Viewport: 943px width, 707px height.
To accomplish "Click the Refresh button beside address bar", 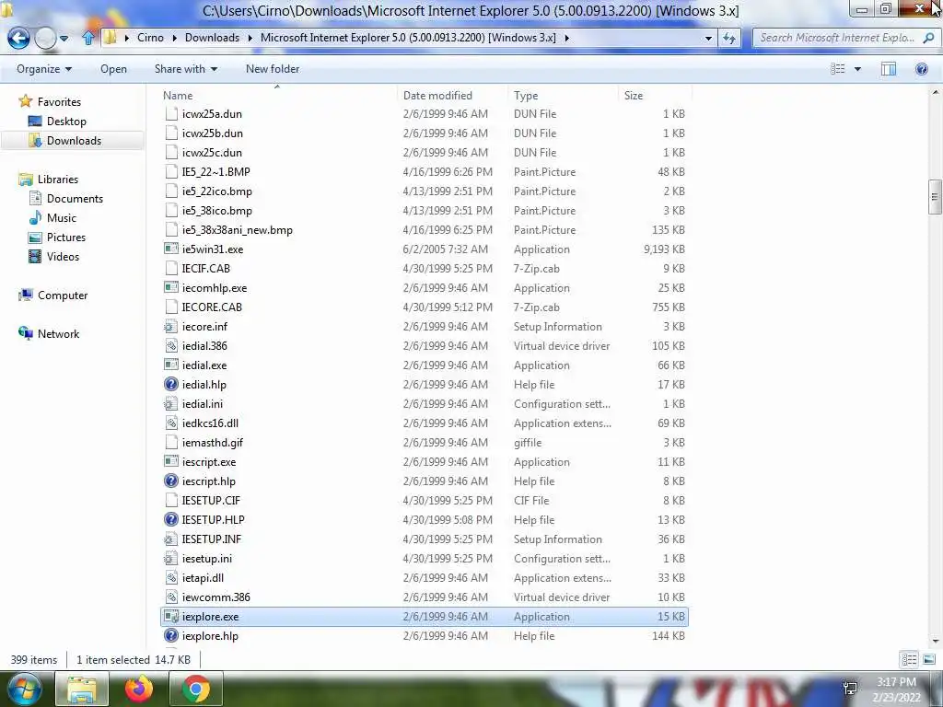I will 729,38.
